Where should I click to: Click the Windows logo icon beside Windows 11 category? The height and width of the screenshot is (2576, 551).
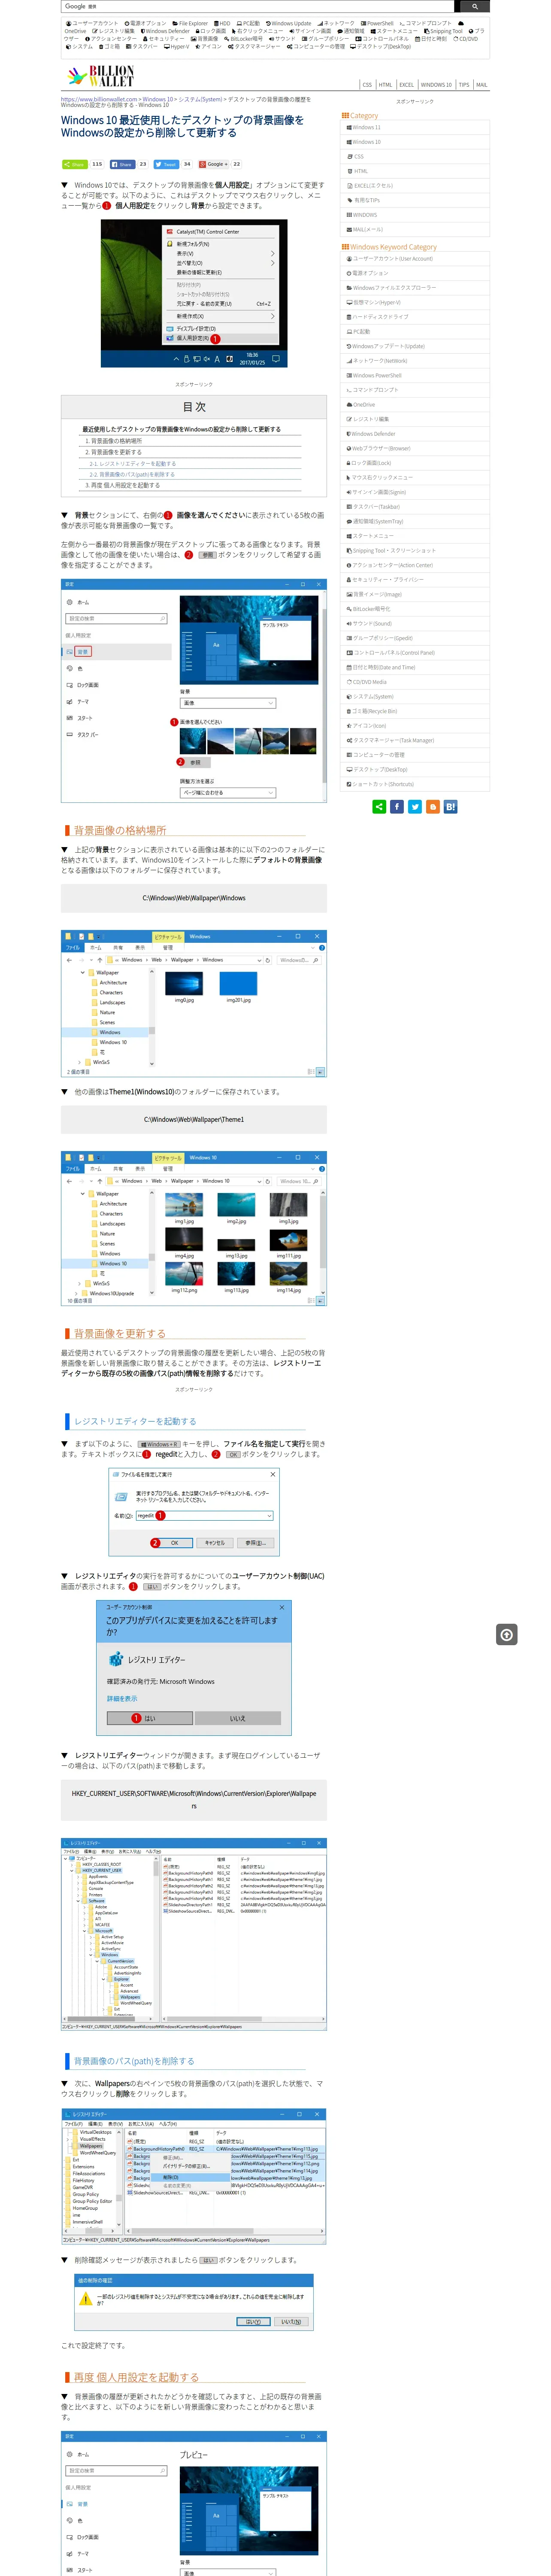tap(349, 128)
